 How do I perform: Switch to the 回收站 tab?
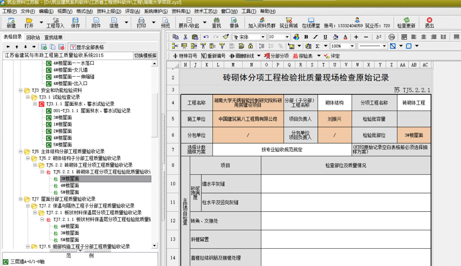(x=34, y=37)
